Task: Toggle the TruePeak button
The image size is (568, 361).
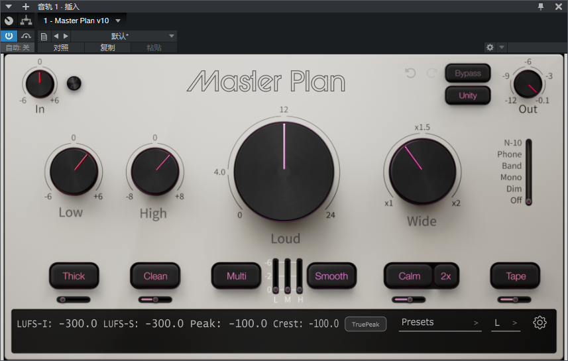Action: 365,324
